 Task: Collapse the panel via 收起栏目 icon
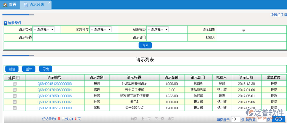click(x=285, y=14)
